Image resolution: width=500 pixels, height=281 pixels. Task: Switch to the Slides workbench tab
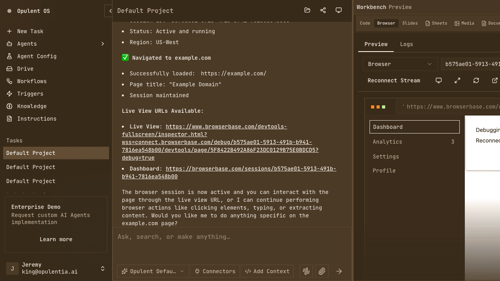(x=410, y=23)
